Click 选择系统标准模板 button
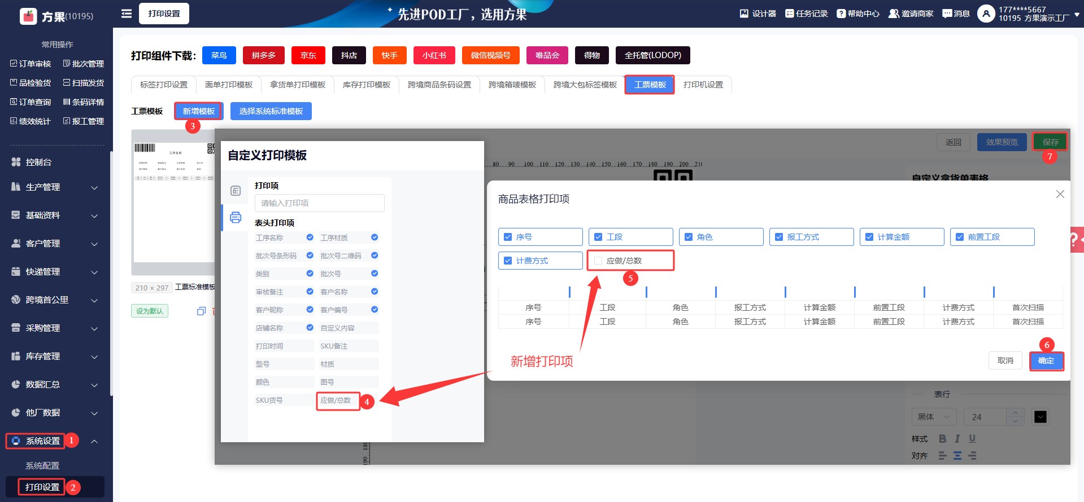The image size is (1084, 502). [271, 111]
